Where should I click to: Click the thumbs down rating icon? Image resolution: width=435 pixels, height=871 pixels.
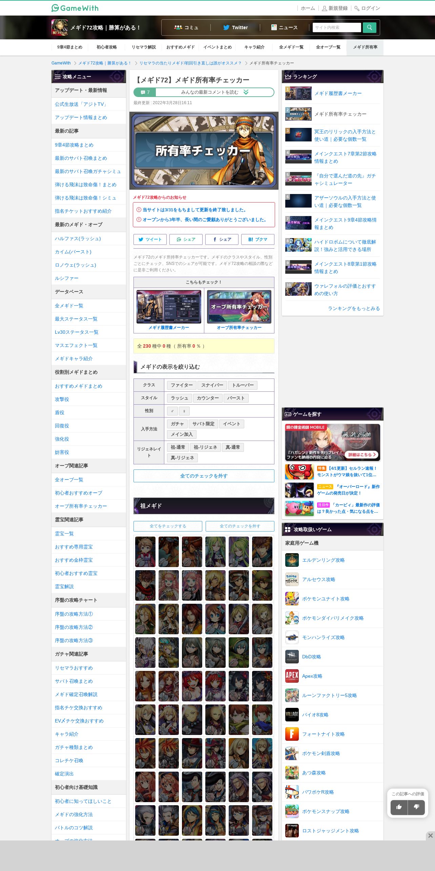pos(416,807)
